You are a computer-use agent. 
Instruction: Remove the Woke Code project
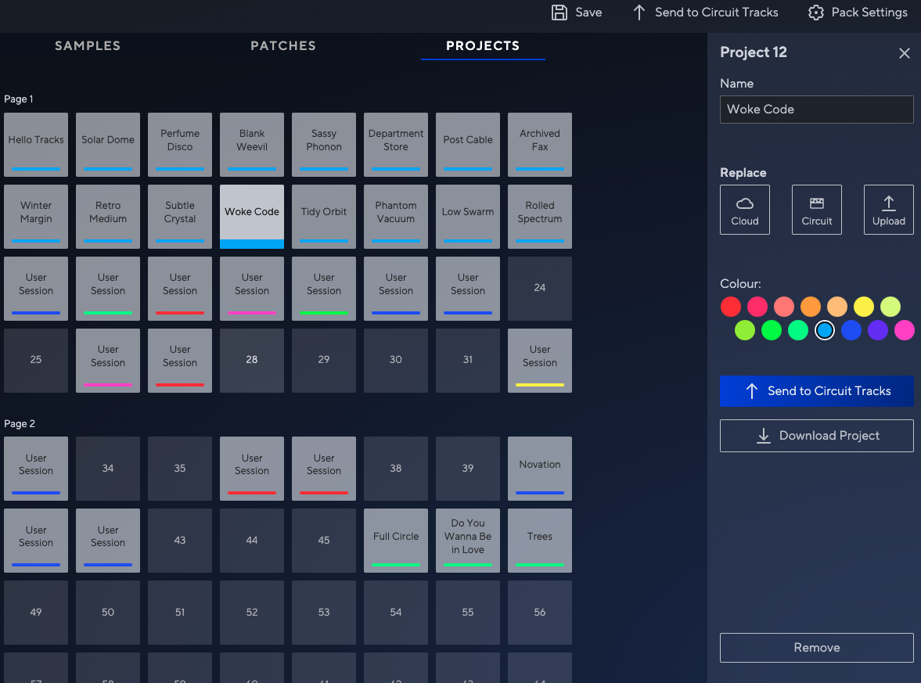point(816,648)
